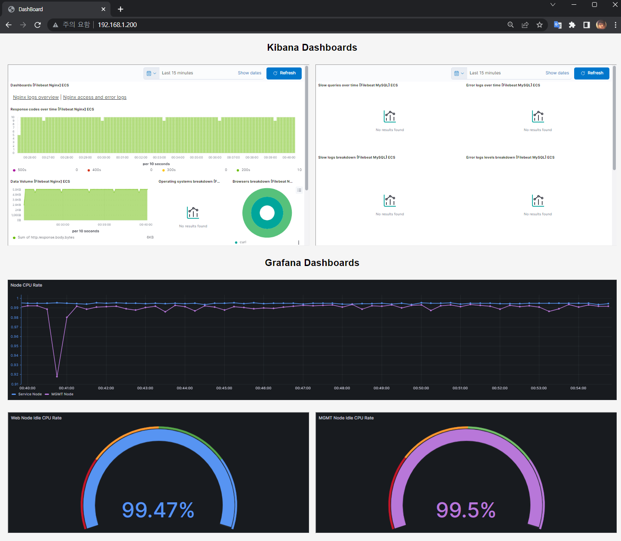Open new tab with plus button
621x541 pixels.
point(121,9)
